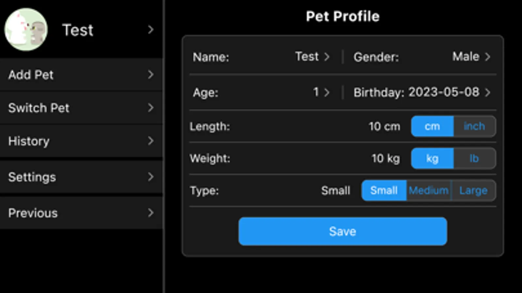Click the pet avatar picture

click(26, 30)
